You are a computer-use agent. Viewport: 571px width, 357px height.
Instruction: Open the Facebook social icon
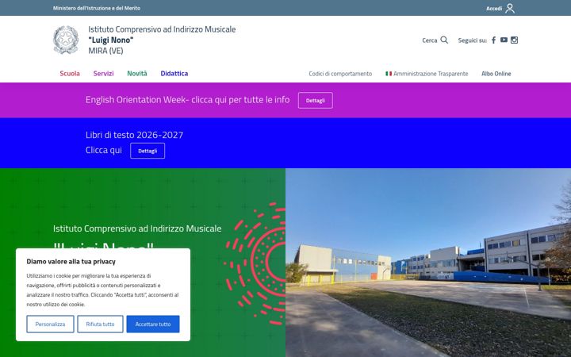[493, 40]
